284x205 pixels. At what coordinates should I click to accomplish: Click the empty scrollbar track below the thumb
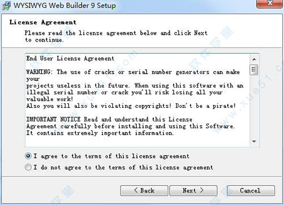click(254, 106)
